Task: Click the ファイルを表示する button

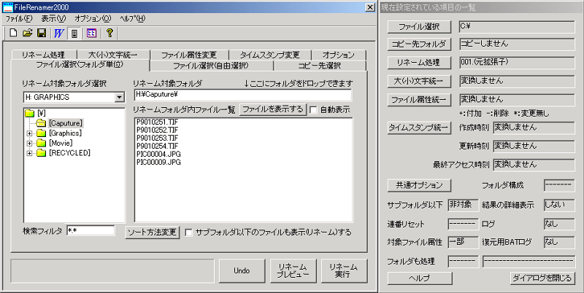Action: [273, 109]
